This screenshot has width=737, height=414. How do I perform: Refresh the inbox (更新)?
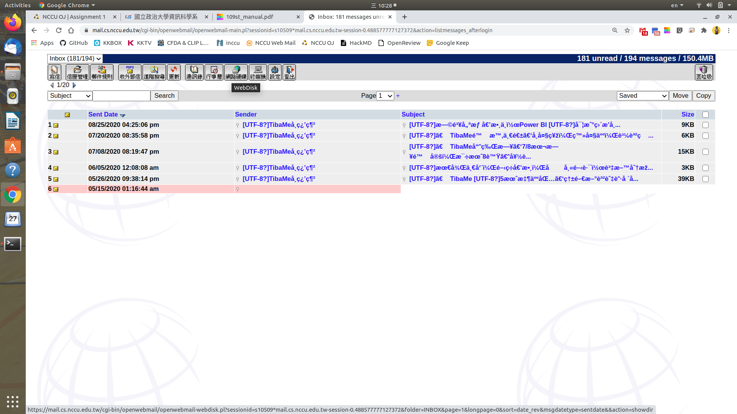pos(174,72)
